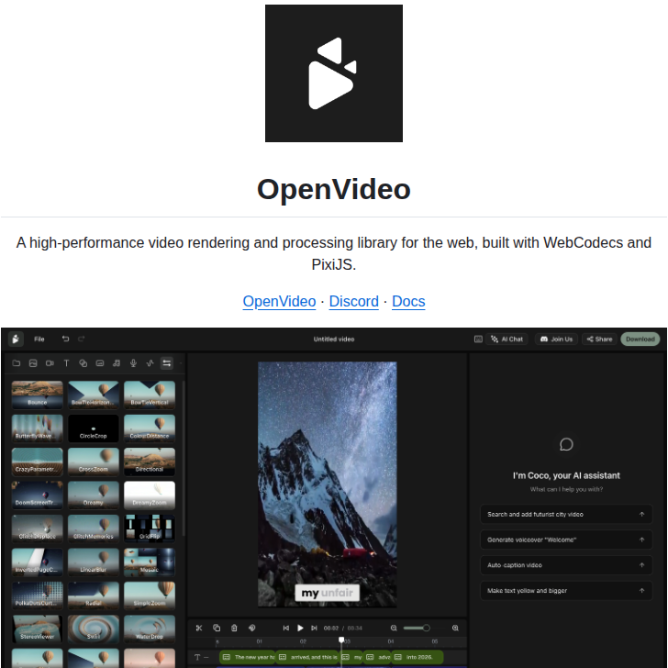The width and height of the screenshot is (668, 668).
Task: Click the OpenVideo logo image at top
Action: 334,73
